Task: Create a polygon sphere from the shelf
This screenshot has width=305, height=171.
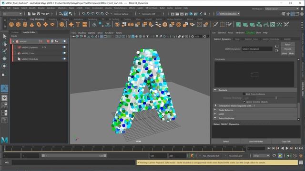Action: tap(11, 24)
